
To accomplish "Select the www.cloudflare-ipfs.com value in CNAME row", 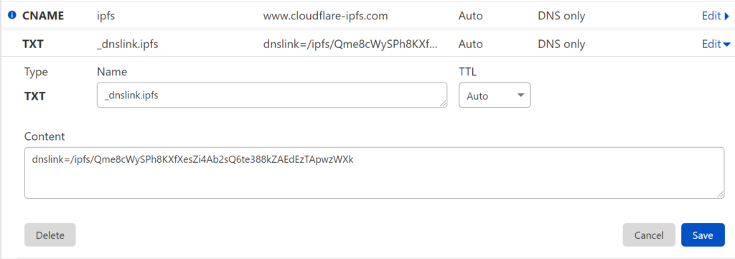I will 325,16.
